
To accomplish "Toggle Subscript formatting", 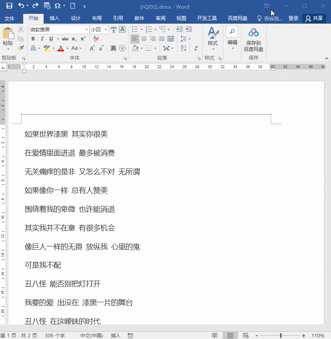I will (74, 39).
